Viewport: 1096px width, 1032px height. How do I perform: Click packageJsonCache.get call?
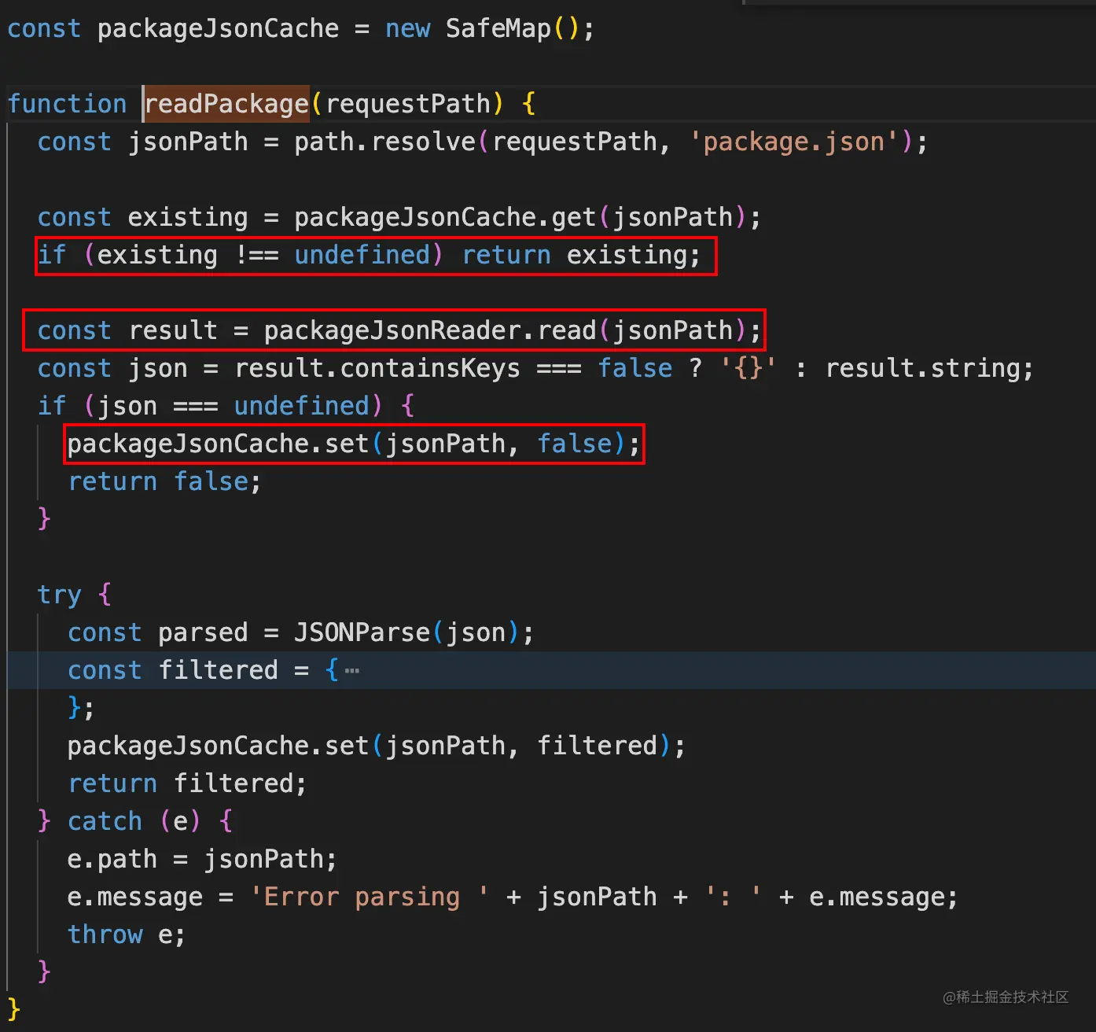click(x=519, y=218)
